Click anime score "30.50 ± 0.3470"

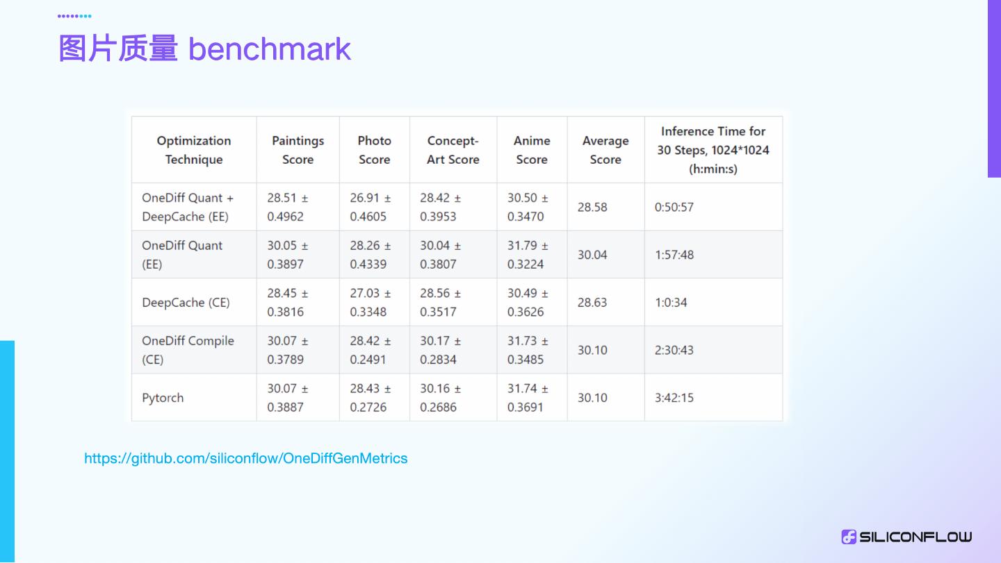pos(528,207)
